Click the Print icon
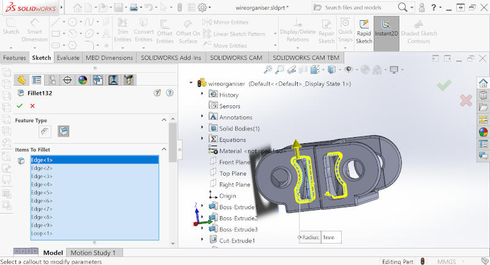 coord(134,7)
